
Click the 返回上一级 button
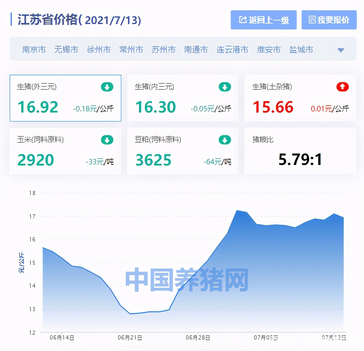(263, 20)
